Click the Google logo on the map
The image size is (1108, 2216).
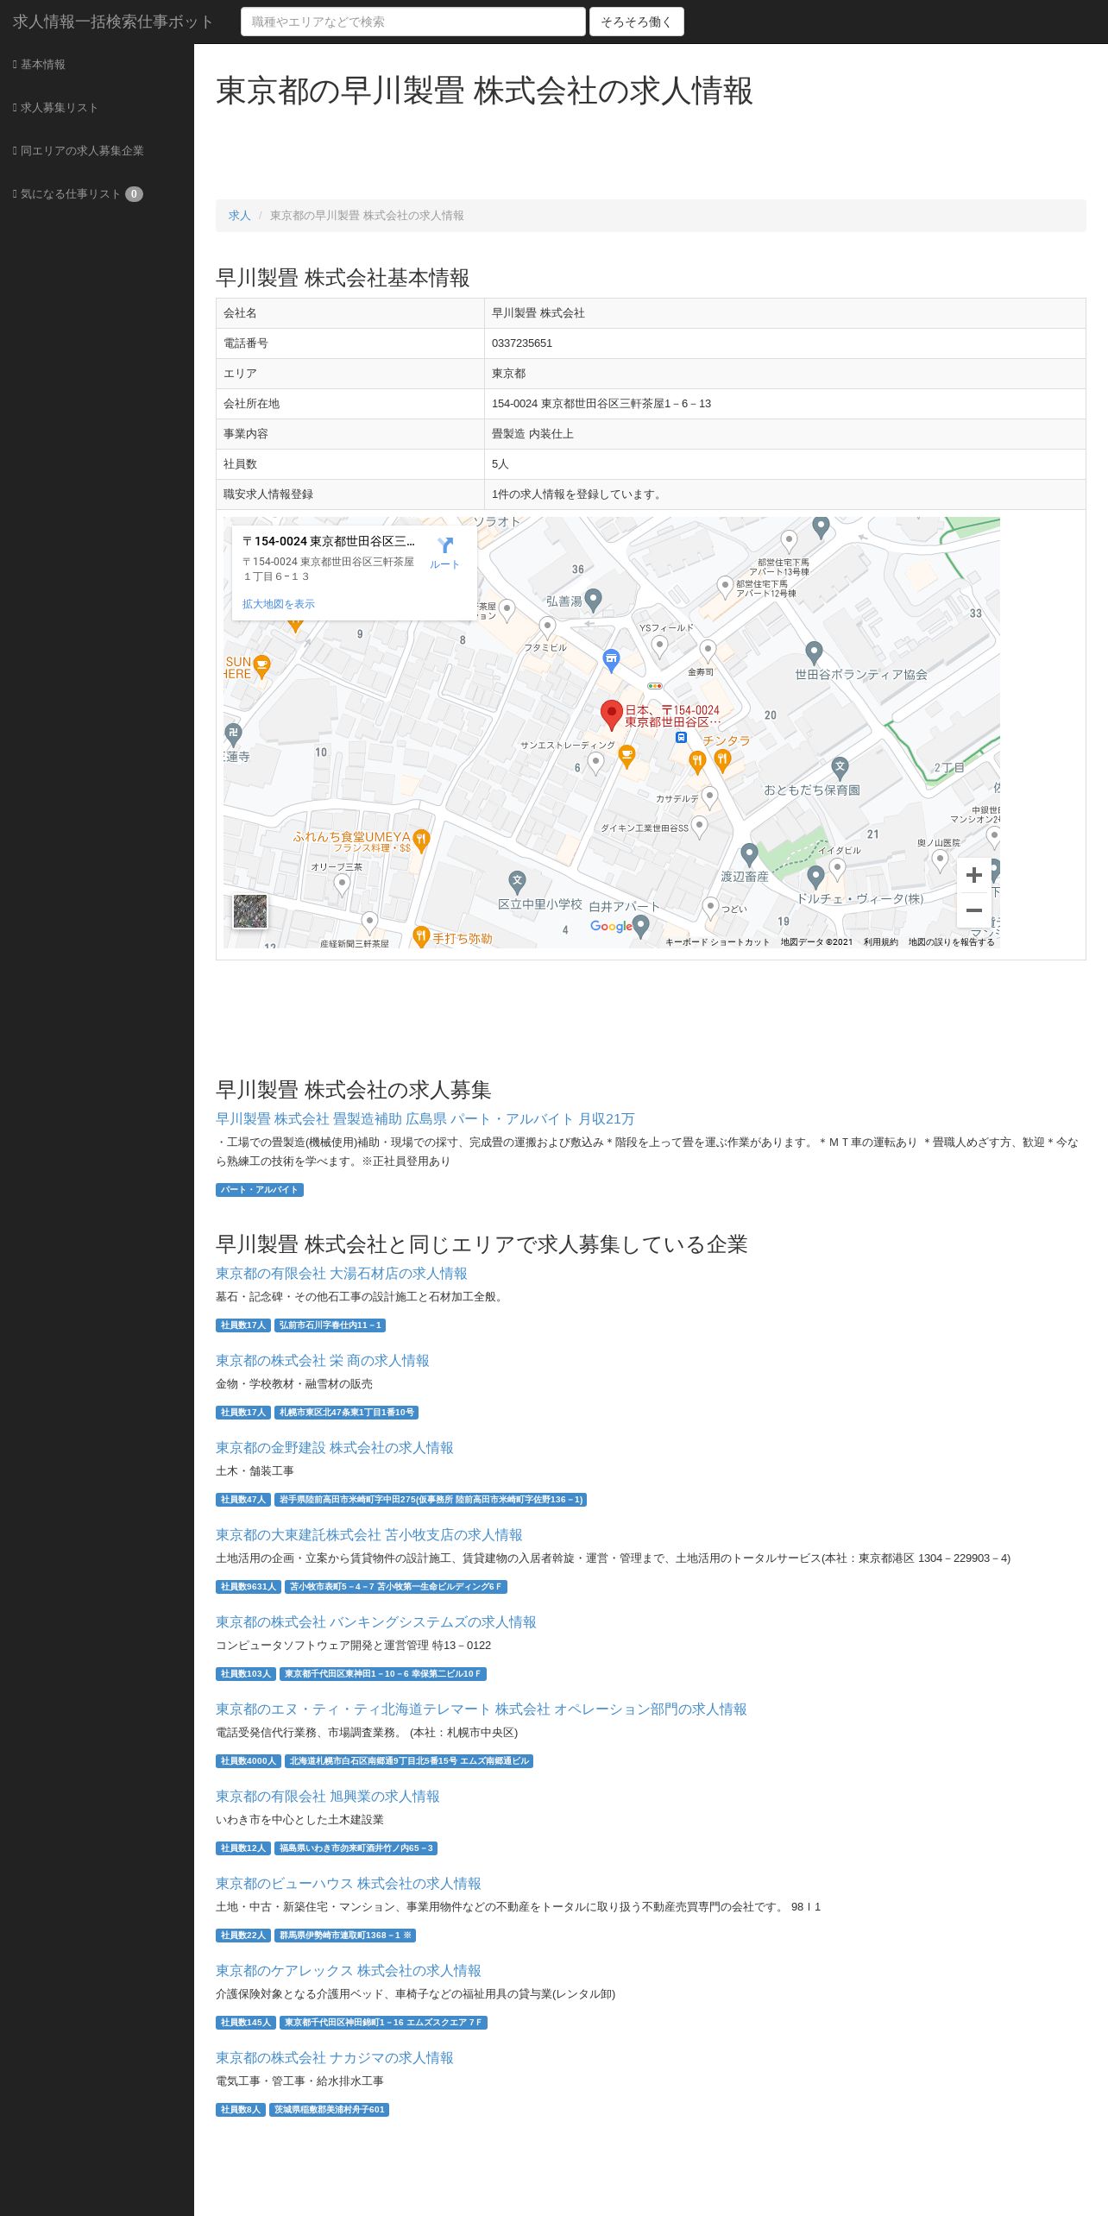click(611, 926)
